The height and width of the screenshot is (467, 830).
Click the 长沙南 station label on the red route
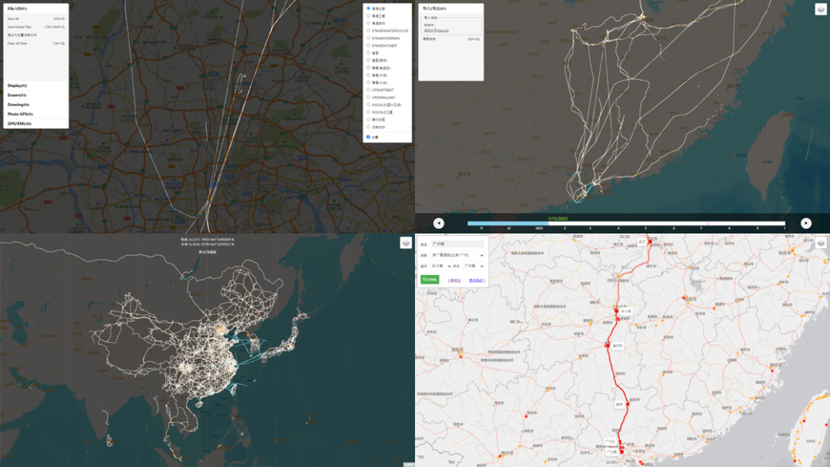click(x=626, y=312)
